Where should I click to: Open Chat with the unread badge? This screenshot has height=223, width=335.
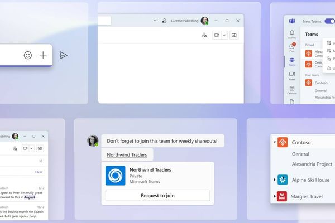pyautogui.click(x=292, y=47)
